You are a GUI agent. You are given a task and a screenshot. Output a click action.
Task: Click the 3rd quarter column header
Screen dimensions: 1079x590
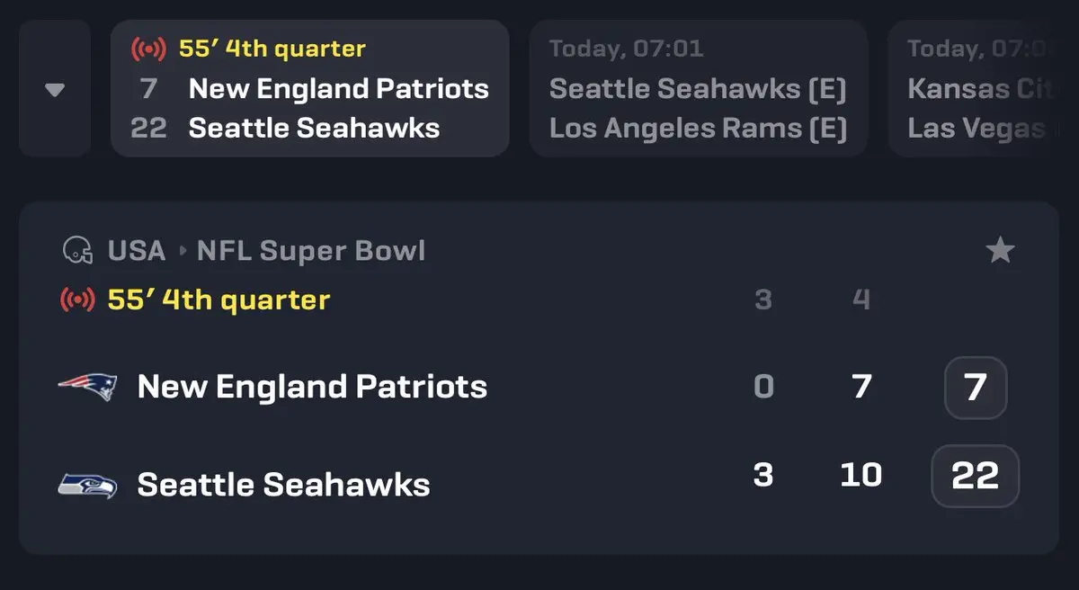763,299
